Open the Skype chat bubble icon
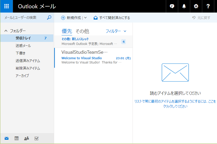The width and height of the screenshot is (217, 144). [x=172, y=6]
